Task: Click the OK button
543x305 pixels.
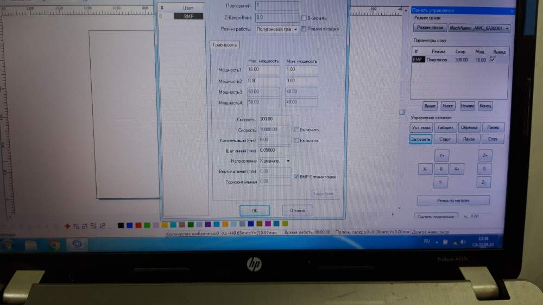Action: pos(254,210)
